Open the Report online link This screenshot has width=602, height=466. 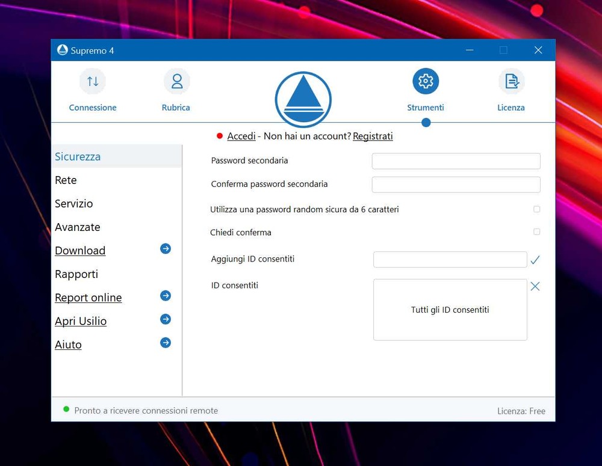point(88,298)
